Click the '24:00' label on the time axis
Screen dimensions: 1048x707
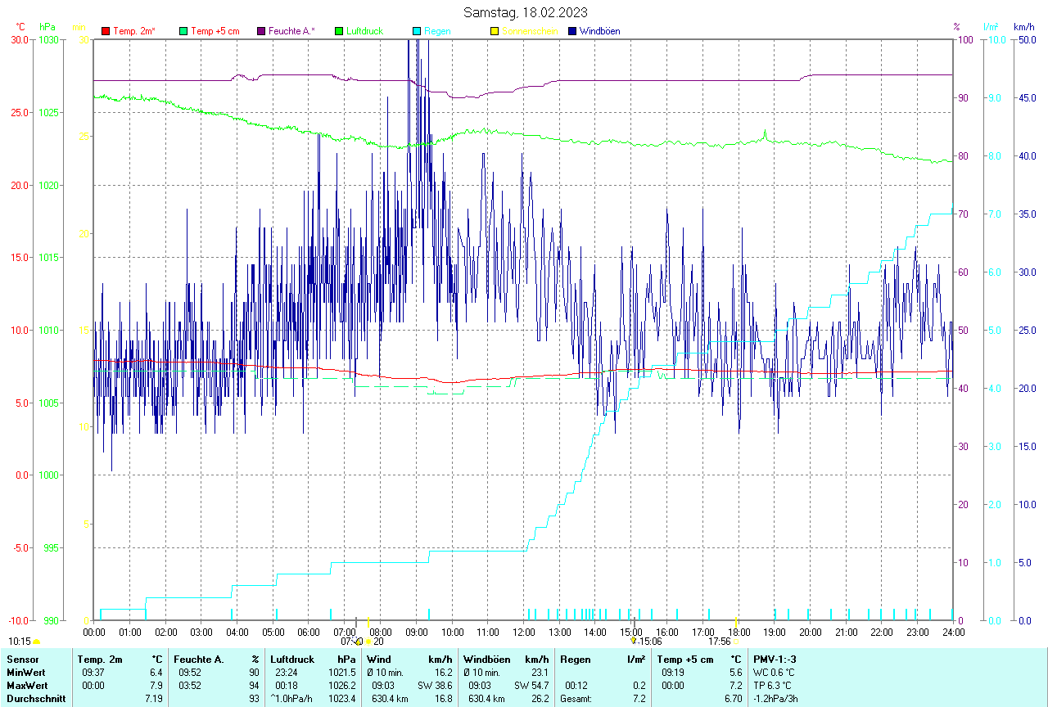pyautogui.click(x=953, y=632)
